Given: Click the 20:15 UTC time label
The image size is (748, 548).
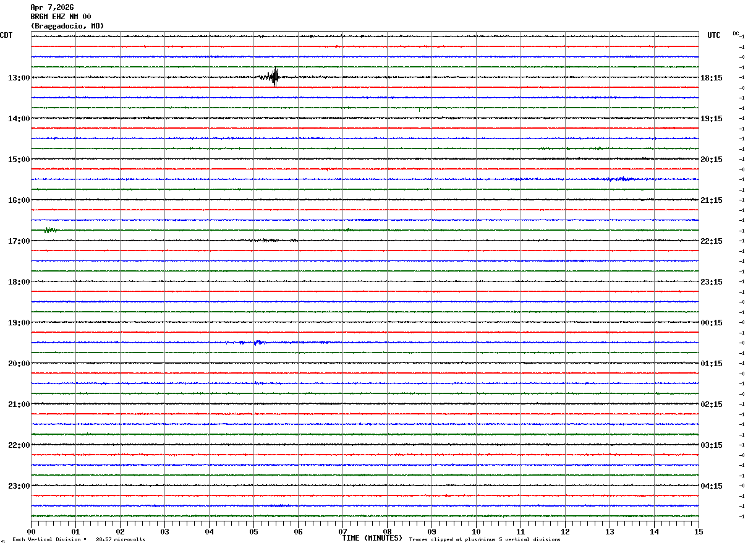Looking at the screenshot, I should click(712, 160).
